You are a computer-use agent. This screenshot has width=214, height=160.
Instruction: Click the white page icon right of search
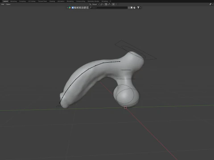pos(132,8)
